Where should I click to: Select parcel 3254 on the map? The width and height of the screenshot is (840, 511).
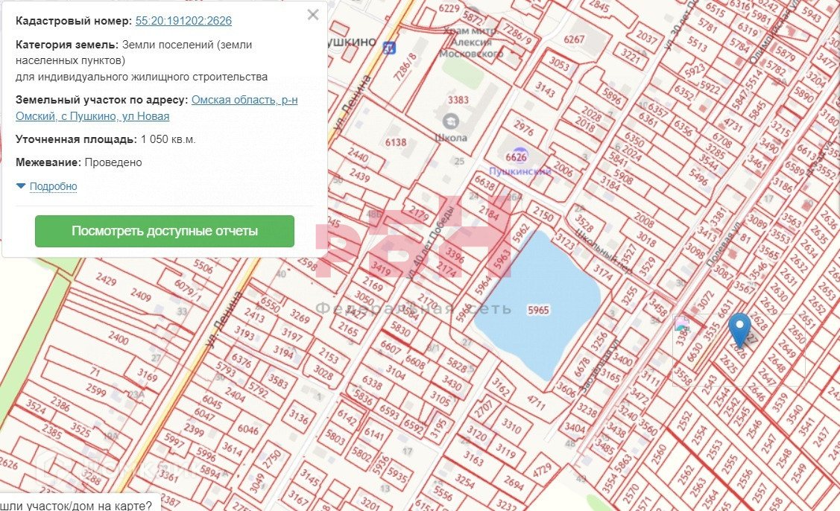(x=464, y=480)
